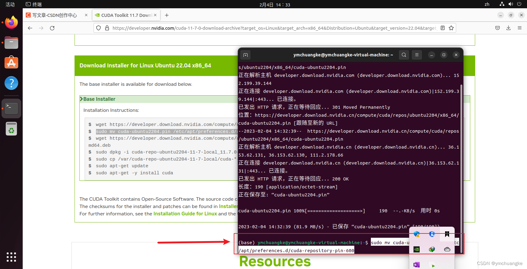Open the Firefox downloads panel
The width and height of the screenshot is (527, 269).
pos(509,28)
